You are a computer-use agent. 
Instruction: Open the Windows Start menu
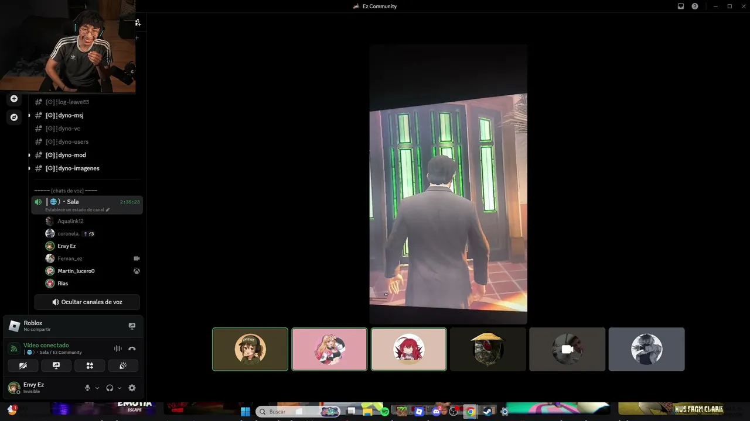pyautogui.click(x=246, y=412)
